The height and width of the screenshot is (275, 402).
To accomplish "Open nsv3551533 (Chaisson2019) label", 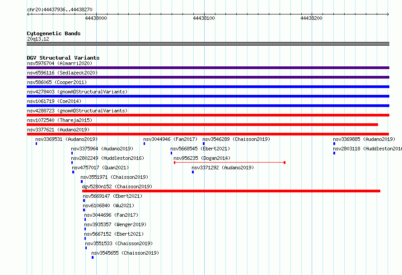I will click(119, 243).
